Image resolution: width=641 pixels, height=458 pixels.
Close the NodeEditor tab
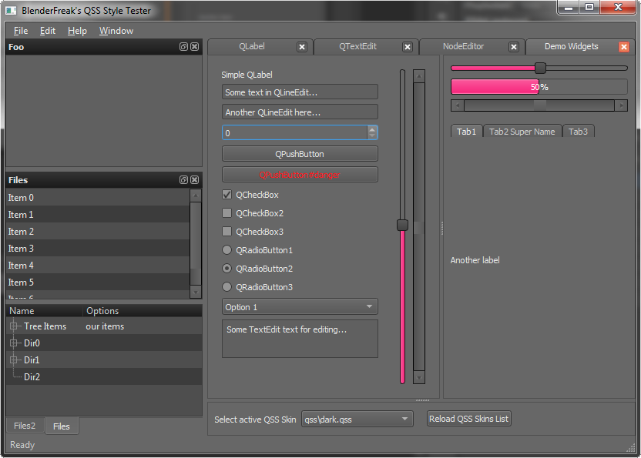(514, 47)
